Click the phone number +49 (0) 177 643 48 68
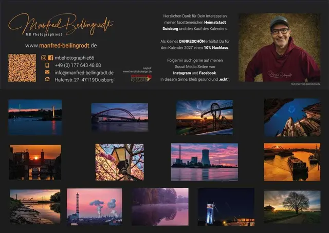329x233 pixels. tap(78, 65)
